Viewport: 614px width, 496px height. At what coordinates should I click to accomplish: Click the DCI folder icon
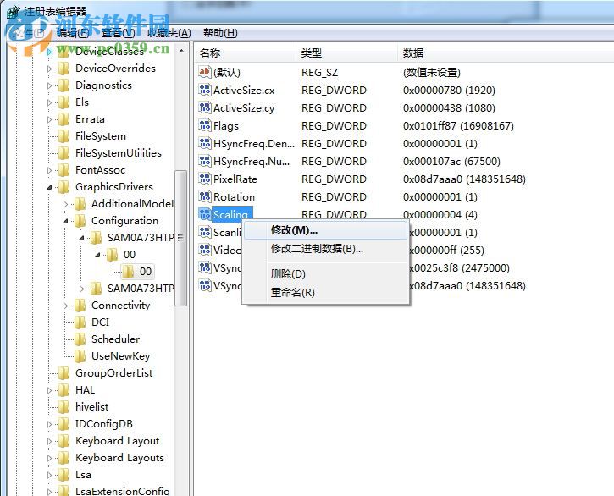point(80,322)
